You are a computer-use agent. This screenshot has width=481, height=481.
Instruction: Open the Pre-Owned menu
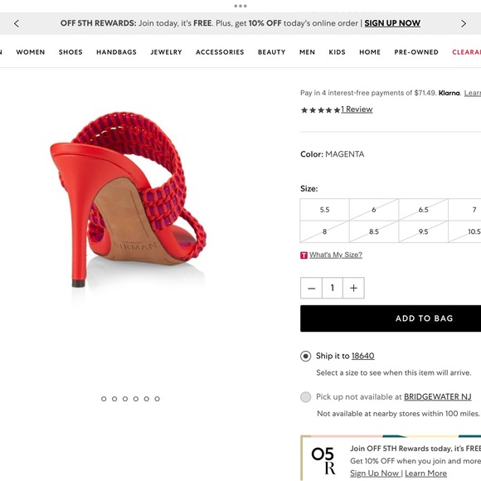416,52
